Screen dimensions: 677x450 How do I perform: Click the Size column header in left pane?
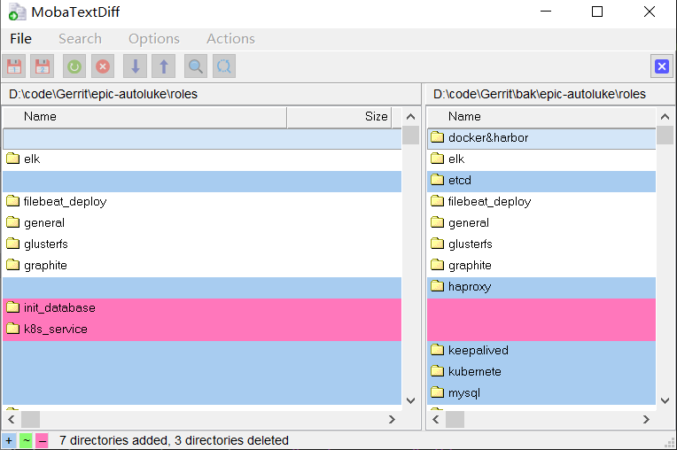coord(338,117)
